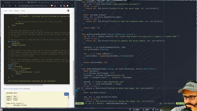Click the code block horizontal scrollbar
The width and height of the screenshot is (197, 111).
click(24, 85)
